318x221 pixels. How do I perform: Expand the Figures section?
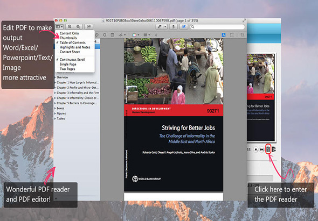point(55,113)
